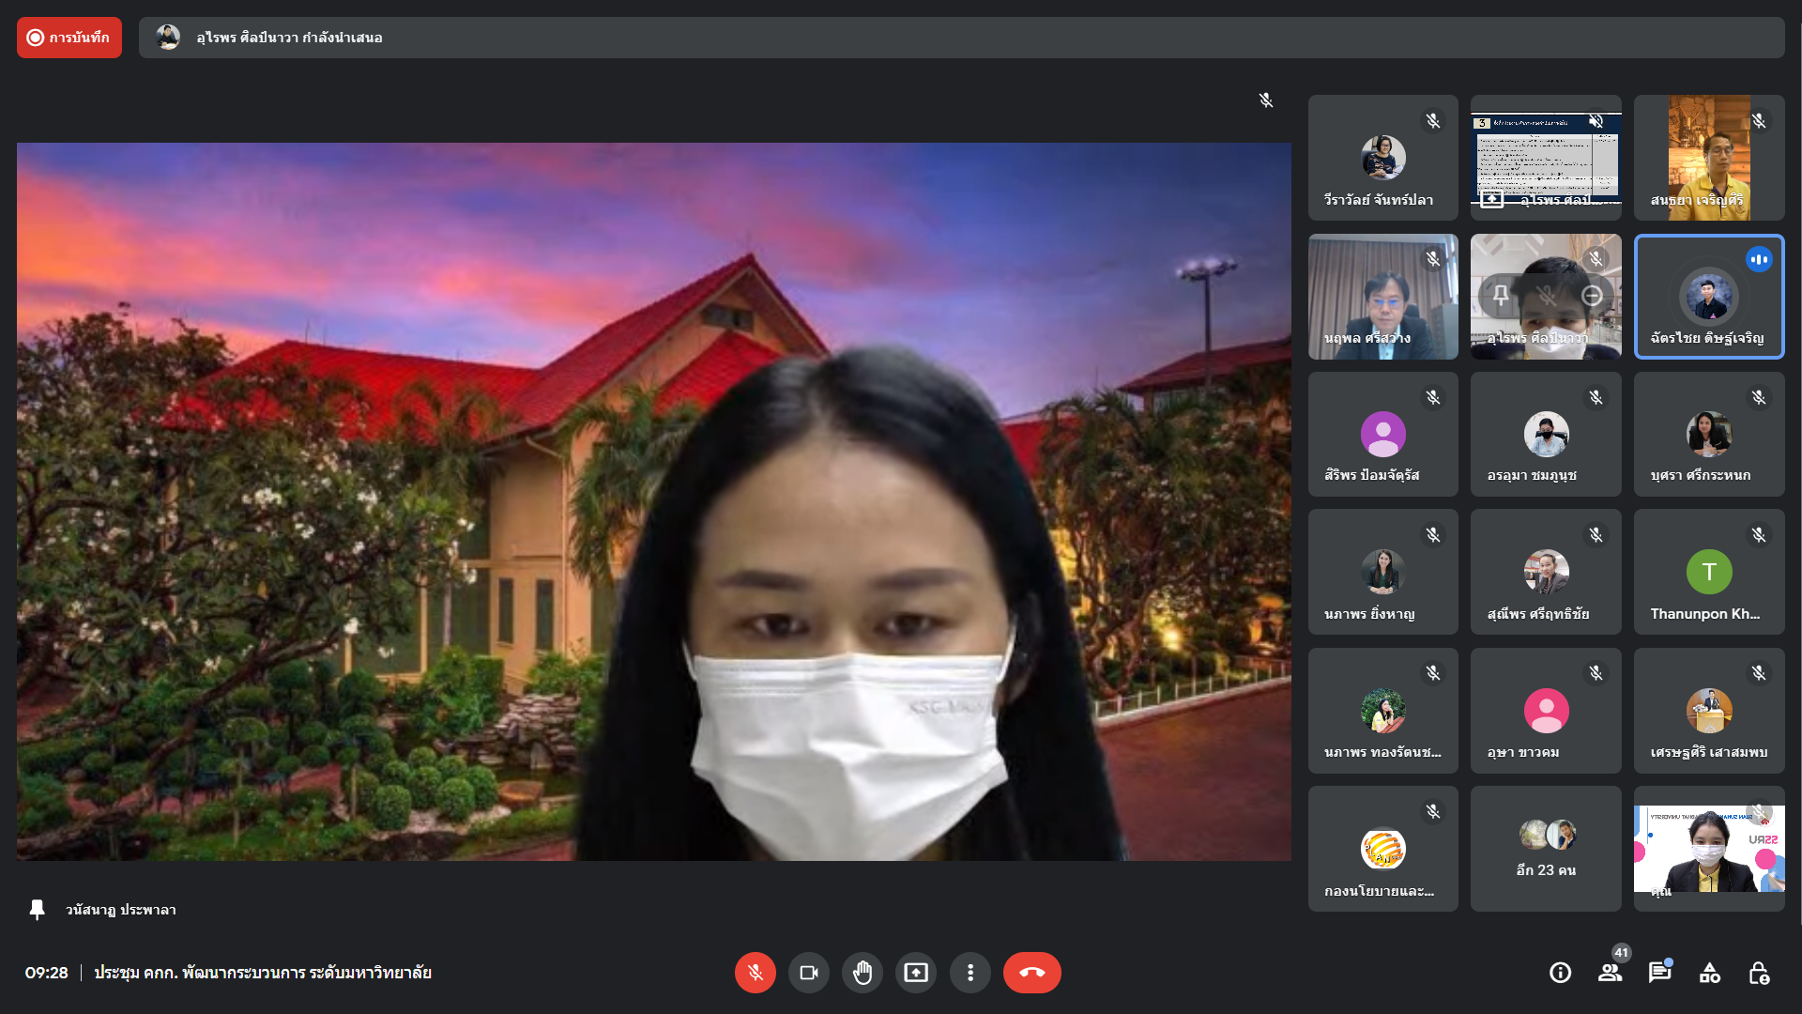This screenshot has width=1802, height=1014.
Task: Open the three-dot more options menu
Action: click(x=970, y=973)
